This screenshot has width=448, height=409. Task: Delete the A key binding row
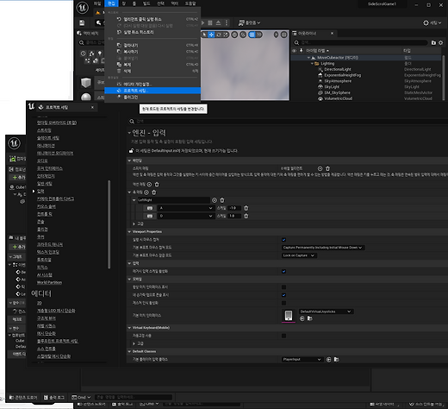point(246,208)
